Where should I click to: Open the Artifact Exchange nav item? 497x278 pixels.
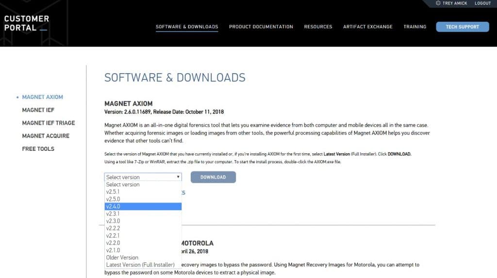[368, 27]
